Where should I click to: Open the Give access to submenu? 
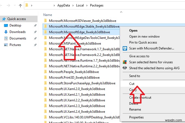pyautogui.click(x=139, y=56)
